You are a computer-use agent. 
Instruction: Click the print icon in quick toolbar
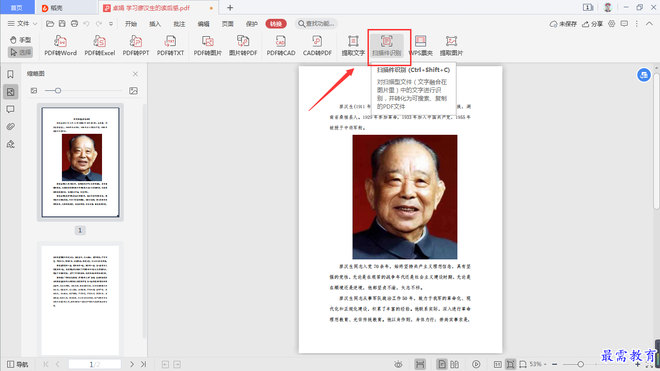(74, 24)
